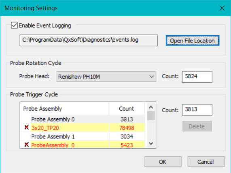
Task: Click red X icon beside ProbeAssembly_0
Action: (27, 145)
